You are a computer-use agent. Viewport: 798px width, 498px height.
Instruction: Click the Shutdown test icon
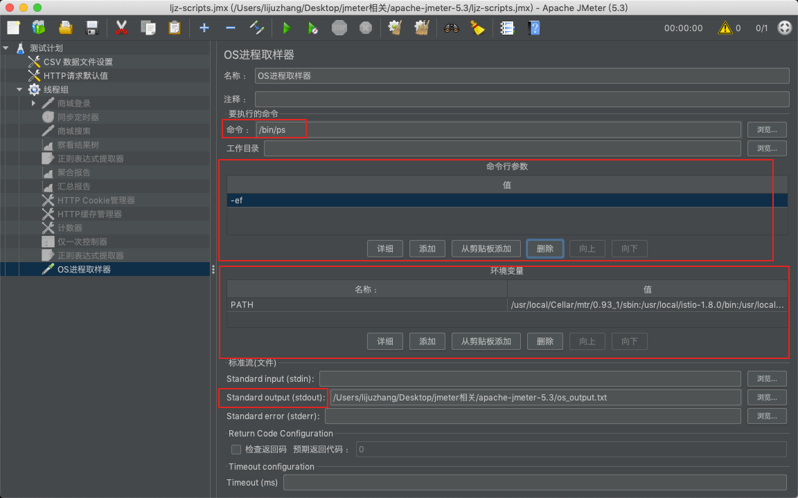[366, 28]
